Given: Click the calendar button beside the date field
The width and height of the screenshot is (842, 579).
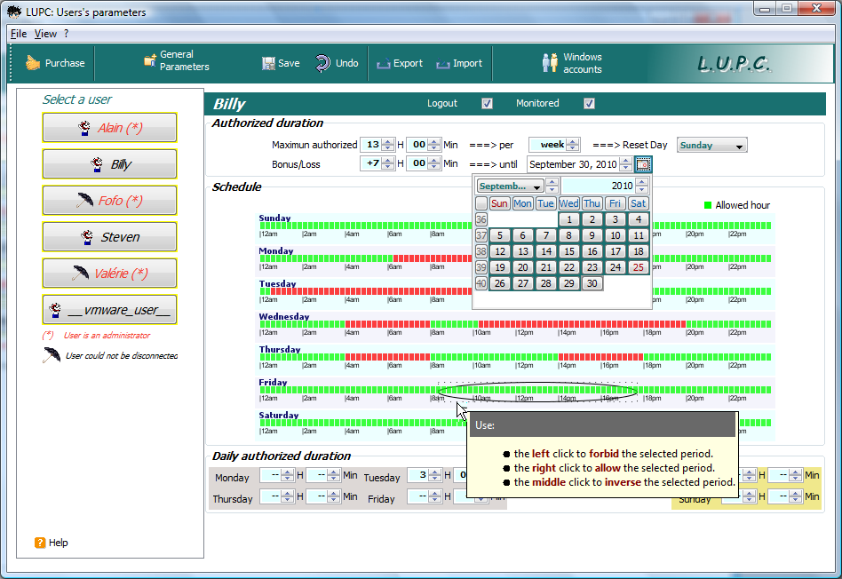Looking at the screenshot, I should 644,164.
